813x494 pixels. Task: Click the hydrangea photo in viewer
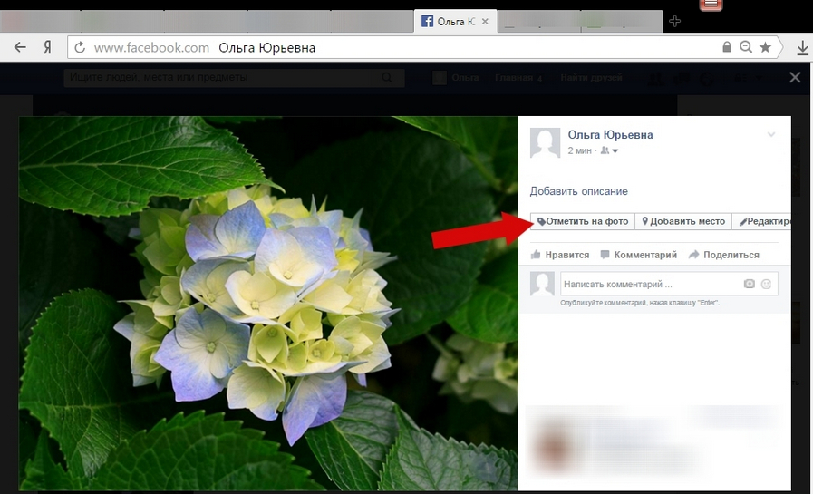(x=268, y=304)
